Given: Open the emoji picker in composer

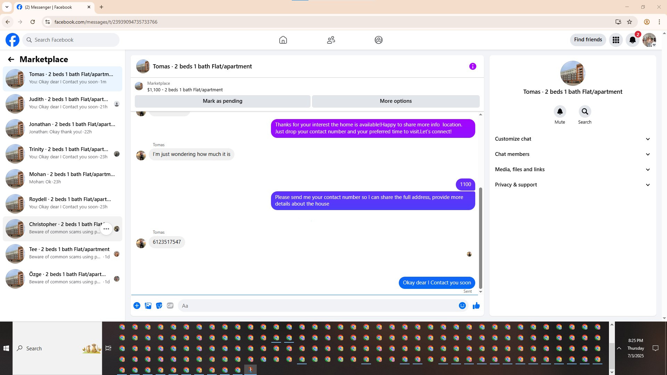Looking at the screenshot, I should pos(462,306).
